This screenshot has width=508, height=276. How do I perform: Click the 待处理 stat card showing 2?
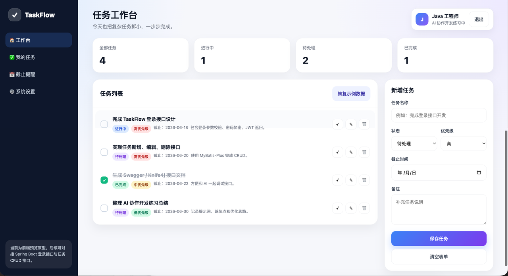point(344,55)
